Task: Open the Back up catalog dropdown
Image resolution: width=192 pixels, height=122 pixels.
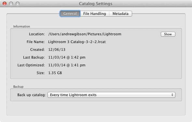Action: (111, 95)
